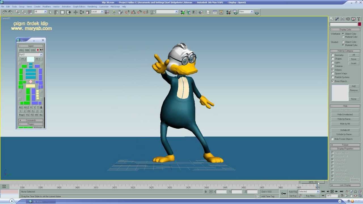The height and width of the screenshot is (204, 363).
Task: Check the Cameras hide category box
Action: (x=333, y=66)
